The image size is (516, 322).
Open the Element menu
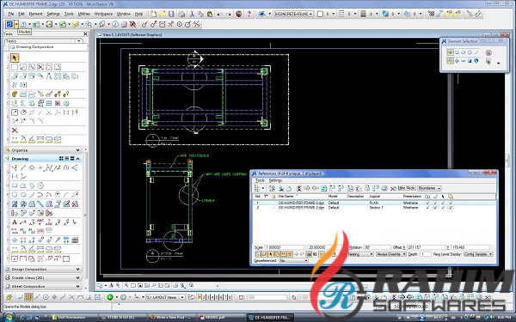pos(35,14)
